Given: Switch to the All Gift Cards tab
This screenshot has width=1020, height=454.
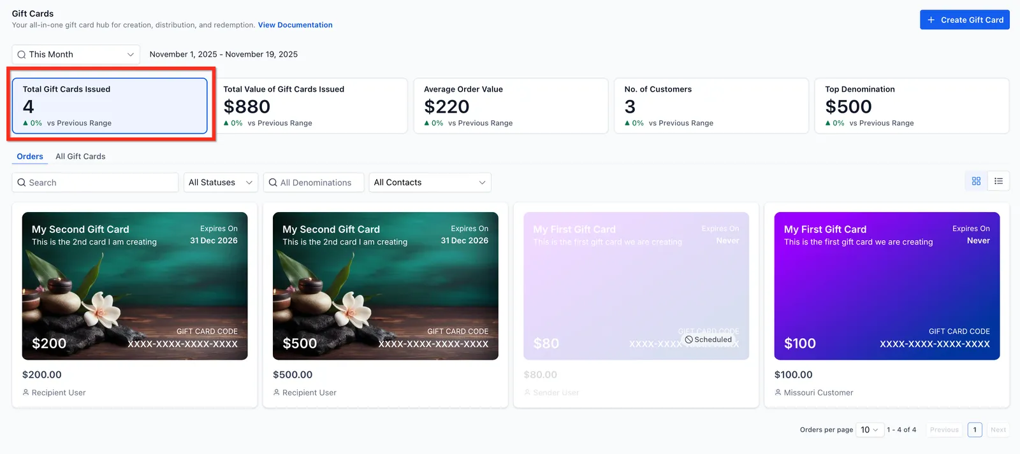Looking at the screenshot, I should [x=80, y=157].
